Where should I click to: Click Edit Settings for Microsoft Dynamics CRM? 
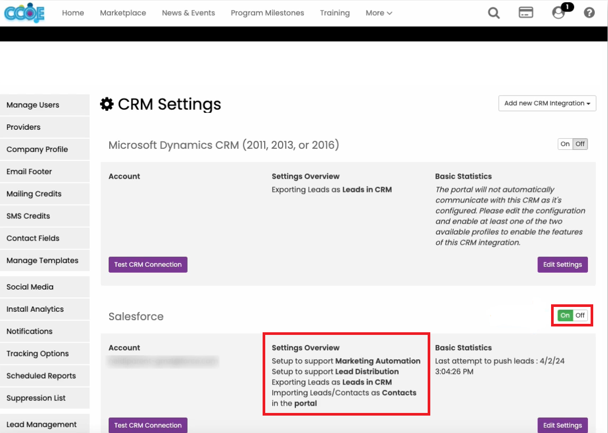click(x=562, y=264)
